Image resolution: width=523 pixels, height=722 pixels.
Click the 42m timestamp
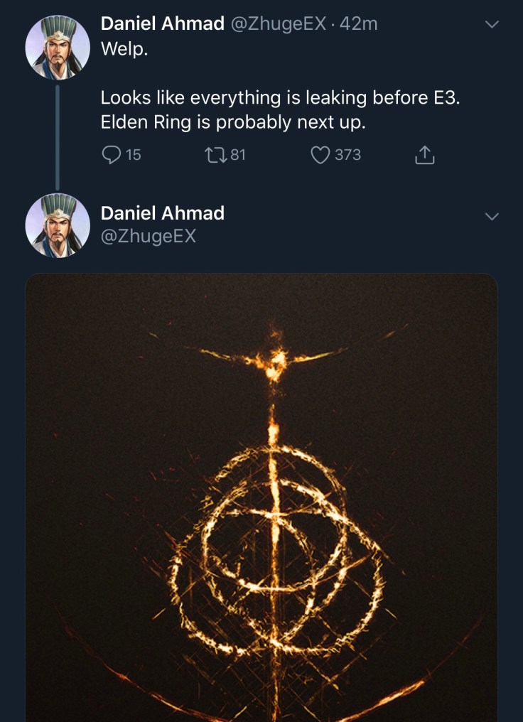(x=358, y=23)
